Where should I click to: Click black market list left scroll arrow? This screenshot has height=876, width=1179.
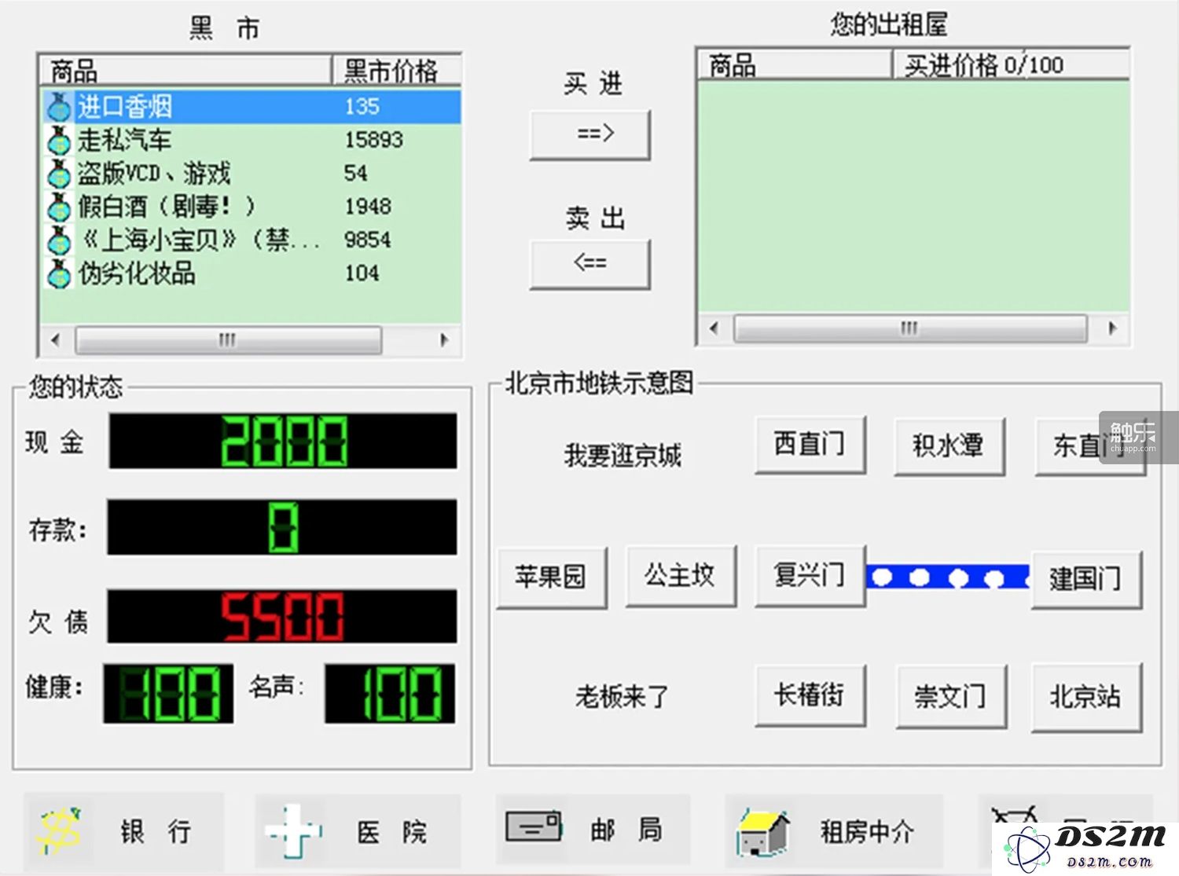[55, 340]
